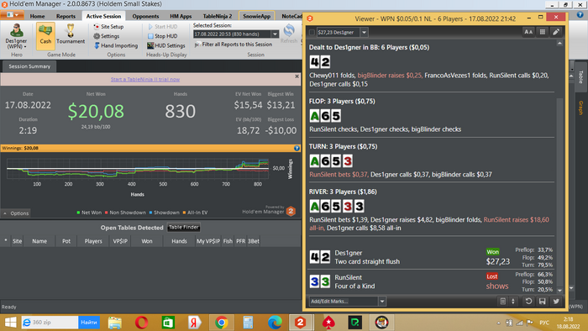Viewport: 588px width, 331px height.
Task: Sort open tables by Won column
Action: pyautogui.click(x=147, y=241)
